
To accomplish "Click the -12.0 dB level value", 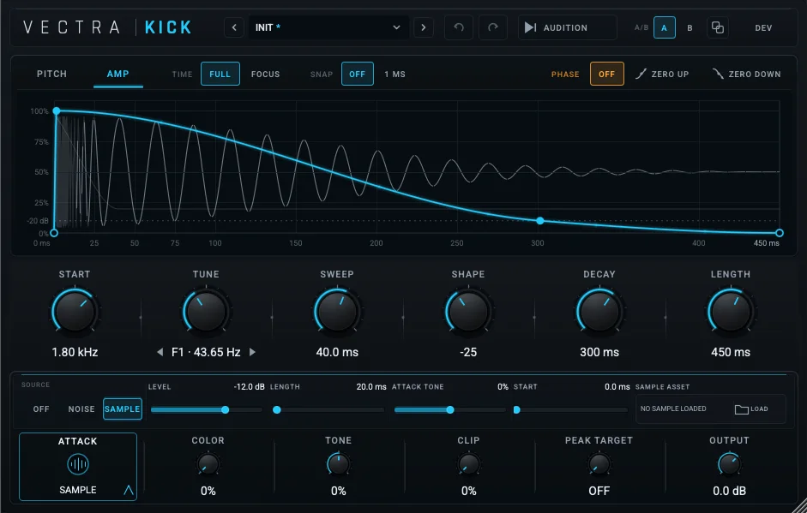I will (x=249, y=386).
